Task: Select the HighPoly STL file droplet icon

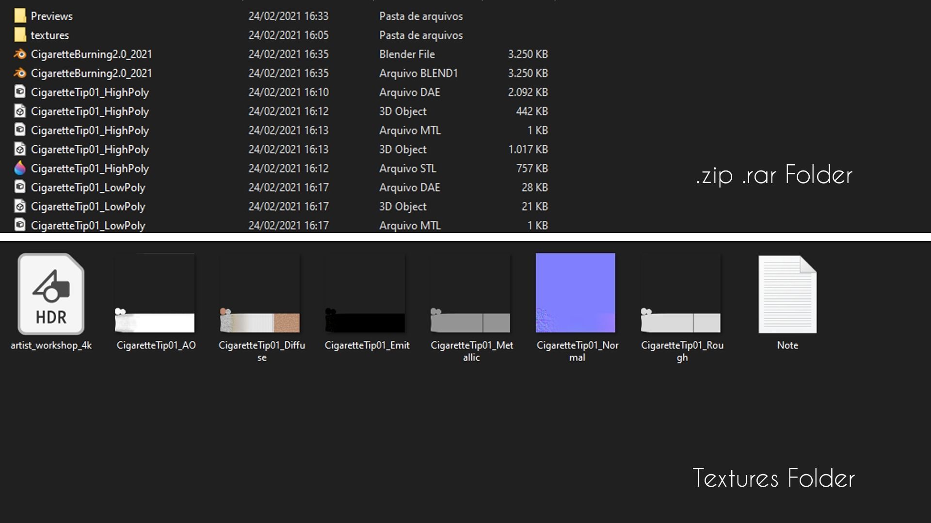Action: [x=20, y=168]
